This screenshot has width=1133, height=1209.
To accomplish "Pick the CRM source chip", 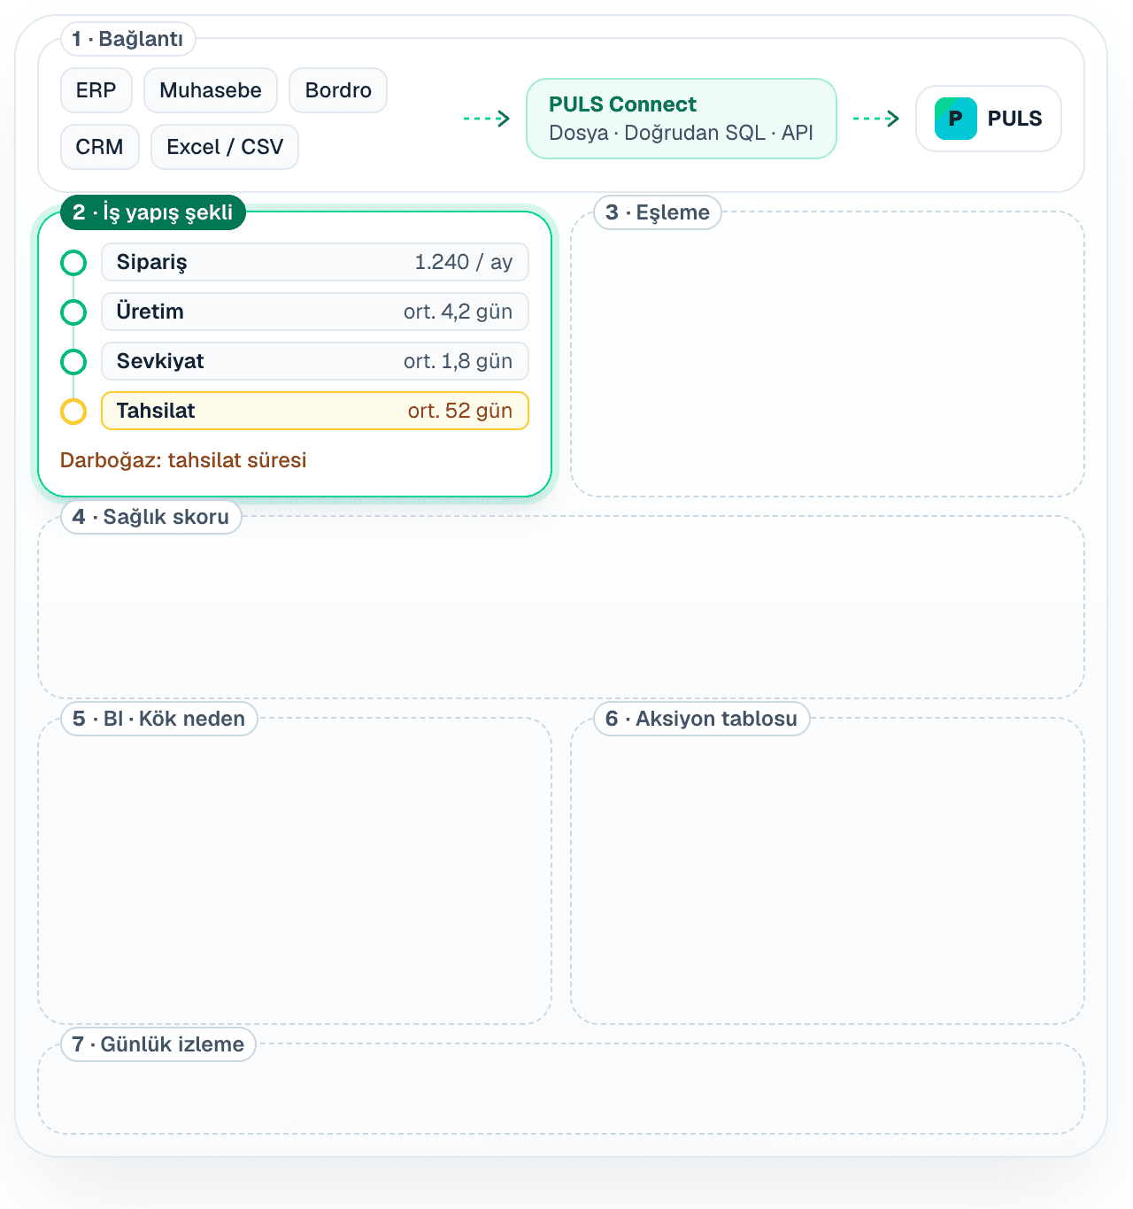I will [x=100, y=147].
